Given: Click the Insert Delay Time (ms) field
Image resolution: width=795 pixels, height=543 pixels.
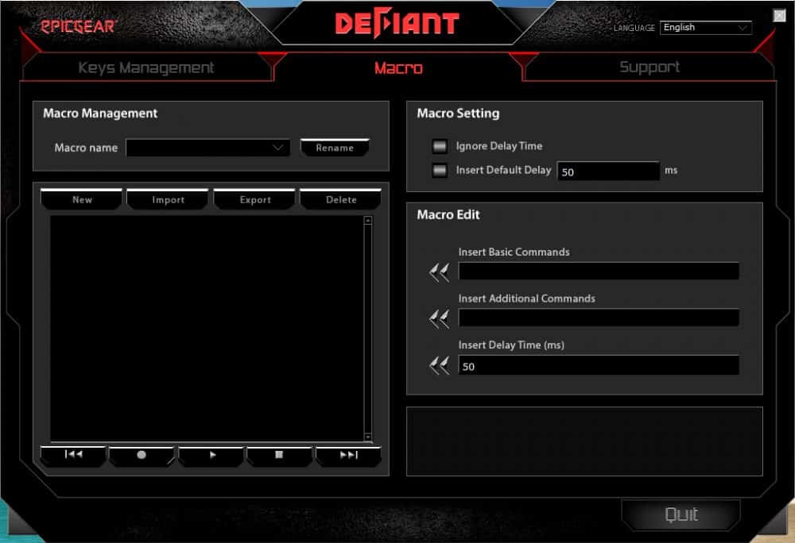Looking at the screenshot, I should 599,365.
